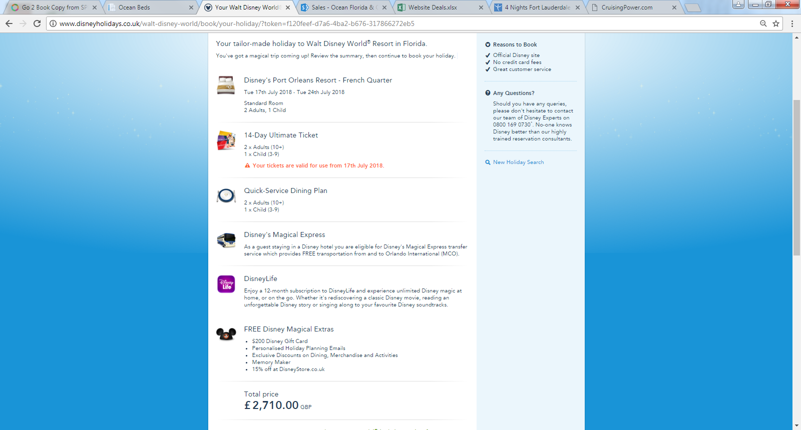This screenshot has width=801, height=430.
Task: View site information icon in address bar
Action: [x=53, y=23]
